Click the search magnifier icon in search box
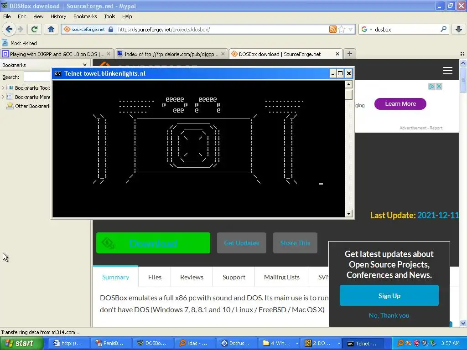The image size is (467, 350). 443,29
